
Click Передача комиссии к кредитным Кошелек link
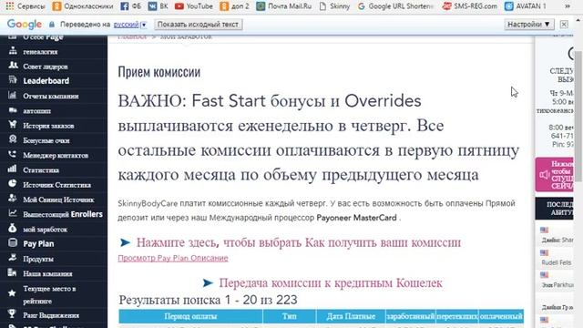point(331,283)
